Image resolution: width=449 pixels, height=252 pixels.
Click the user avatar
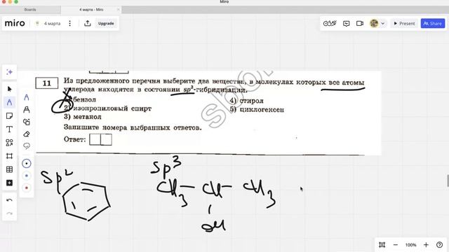374,23
